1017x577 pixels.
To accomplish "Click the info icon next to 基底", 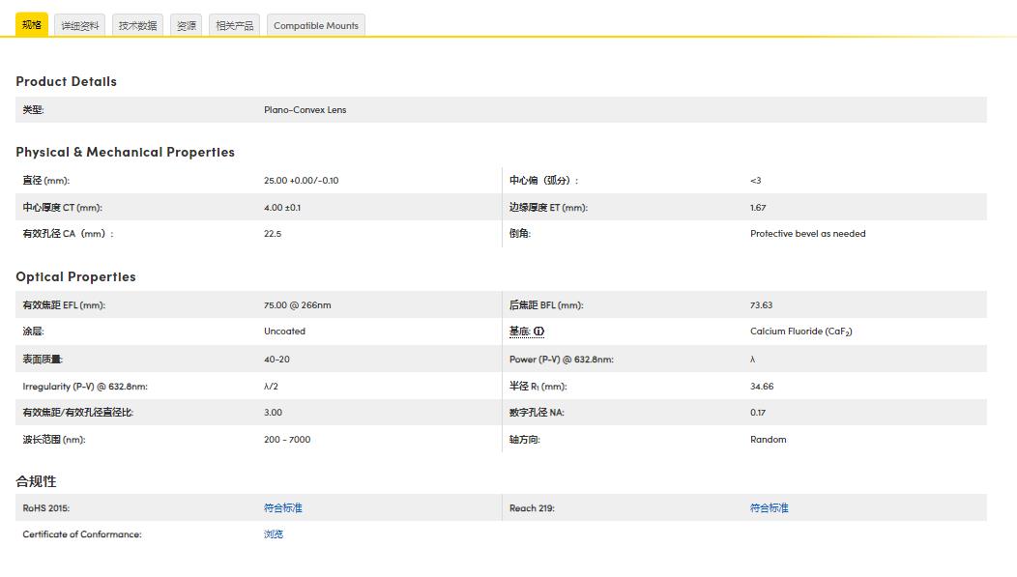I will tap(539, 332).
